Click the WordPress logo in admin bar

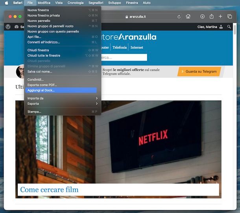(8, 27)
